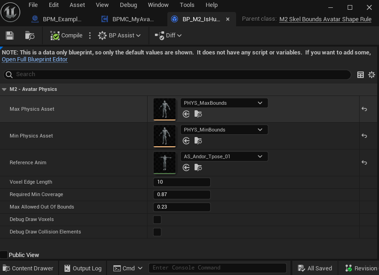Screen dimensions: 379x275
Task: Click the Compile button
Action: (66, 36)
